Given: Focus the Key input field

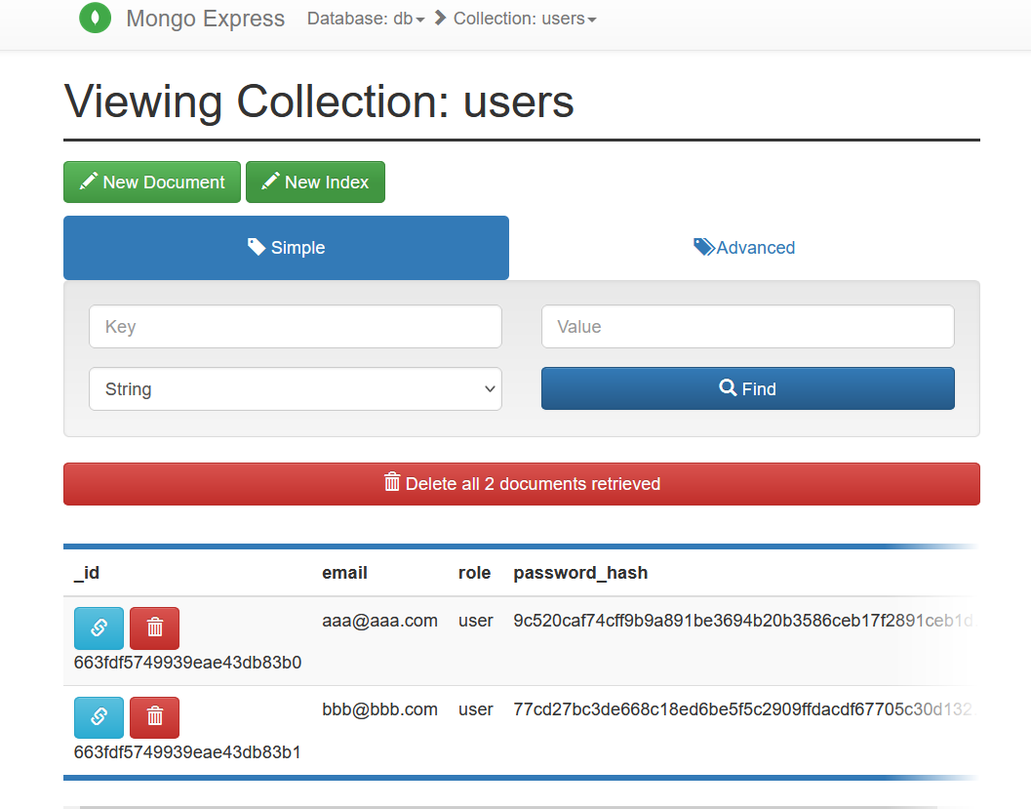Looking at the screenshot, I should pos(296,326).
